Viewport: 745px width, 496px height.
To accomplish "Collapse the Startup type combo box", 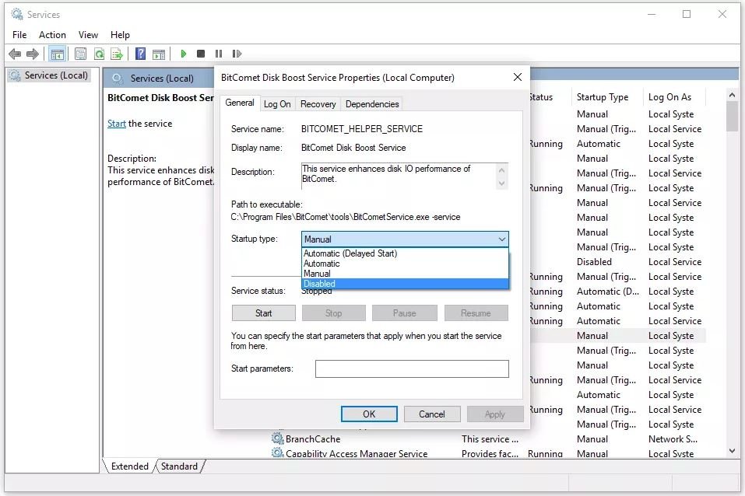I will click(x=501, y=239).
